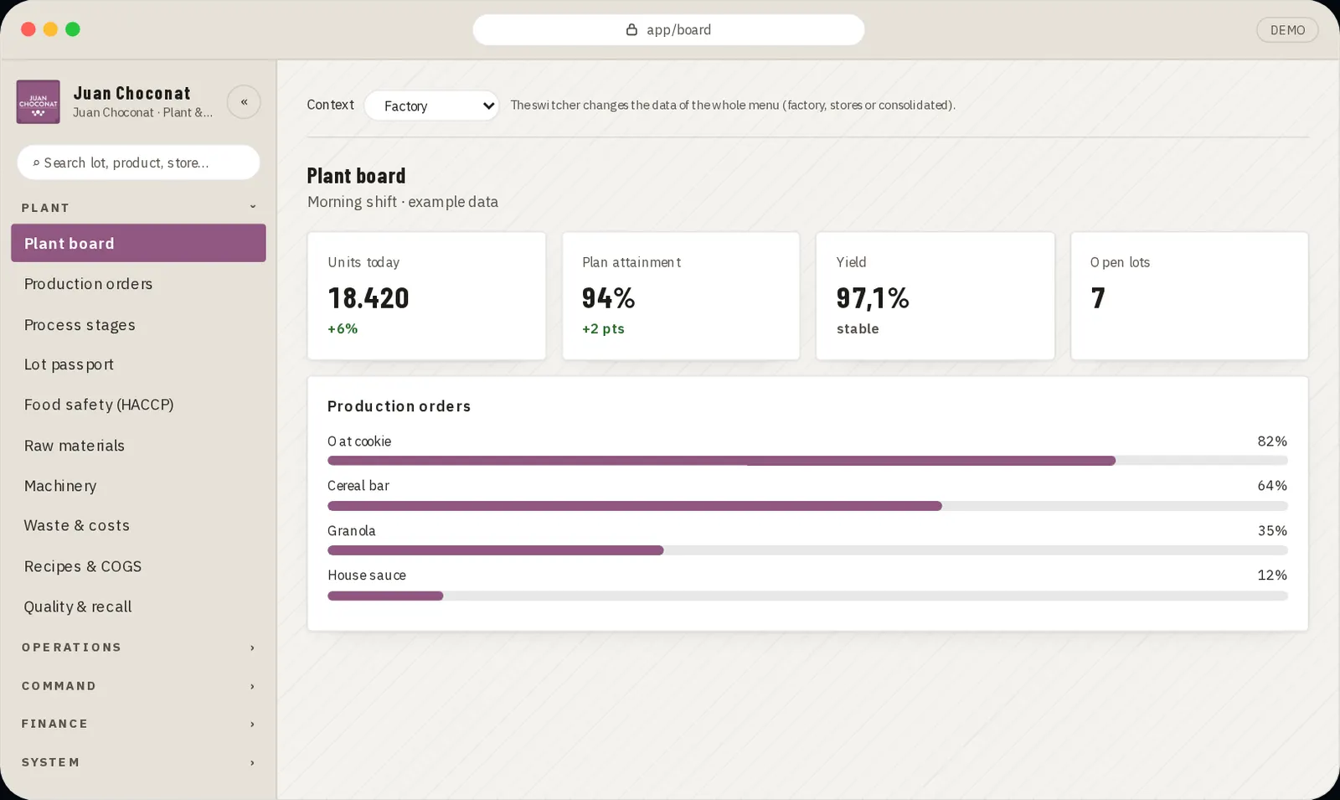Screen dimensions: 1340x800
Task: Collapse the PLANT section
Action: coord(138,207)
